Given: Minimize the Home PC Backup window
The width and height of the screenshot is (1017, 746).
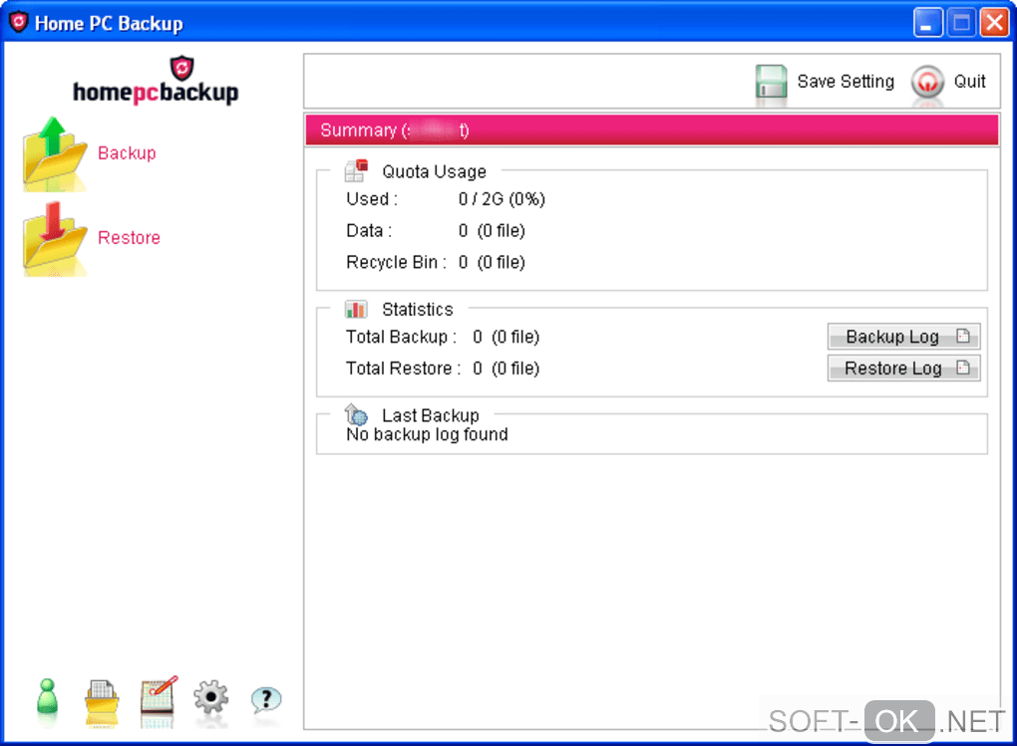Looking at the screenshot, I should click(927, 23).
